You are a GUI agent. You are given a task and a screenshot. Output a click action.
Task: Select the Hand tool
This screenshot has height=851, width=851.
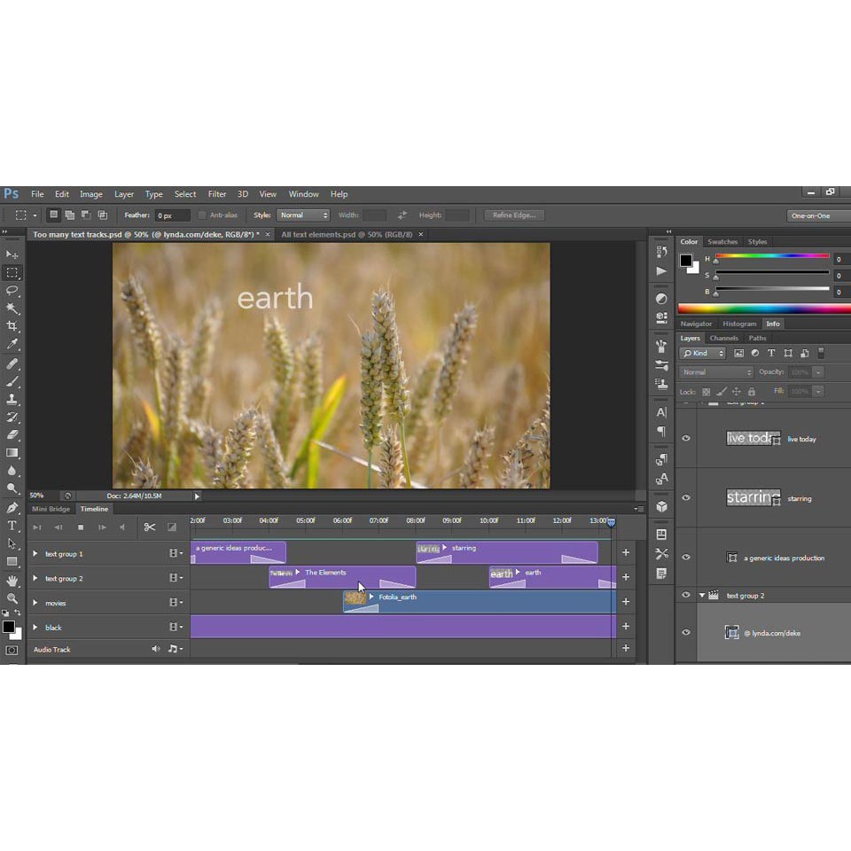coord(12,581)
